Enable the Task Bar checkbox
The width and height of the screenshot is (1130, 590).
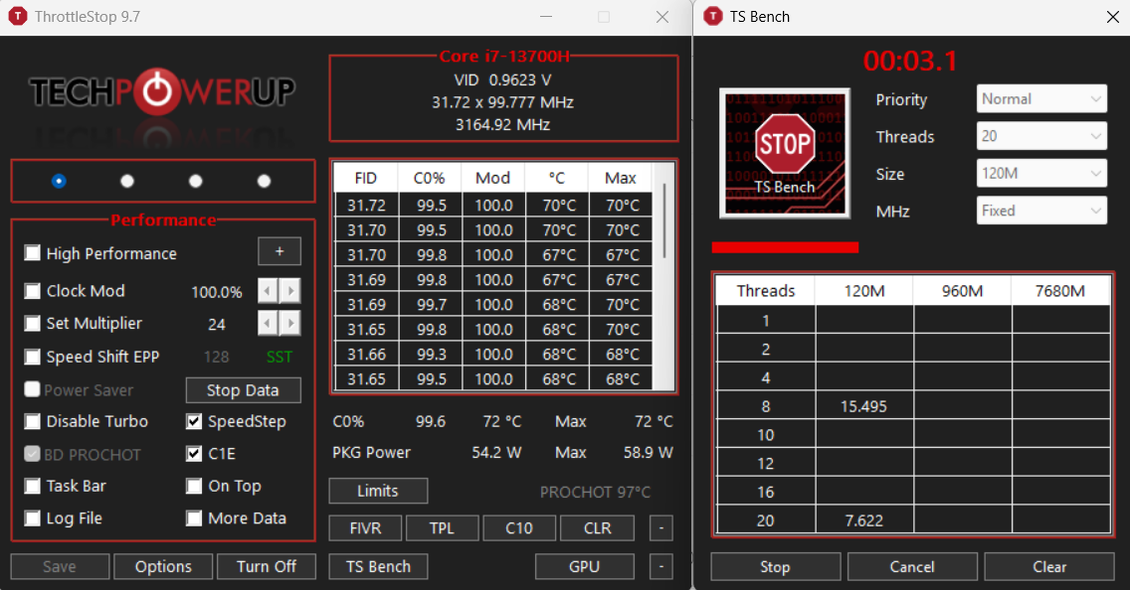33,486
